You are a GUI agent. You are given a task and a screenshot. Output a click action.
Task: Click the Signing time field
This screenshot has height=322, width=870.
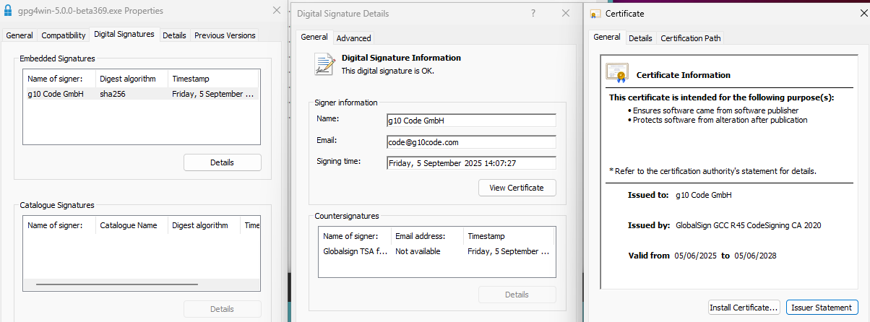pyautogui.click(x=471, y=163)
